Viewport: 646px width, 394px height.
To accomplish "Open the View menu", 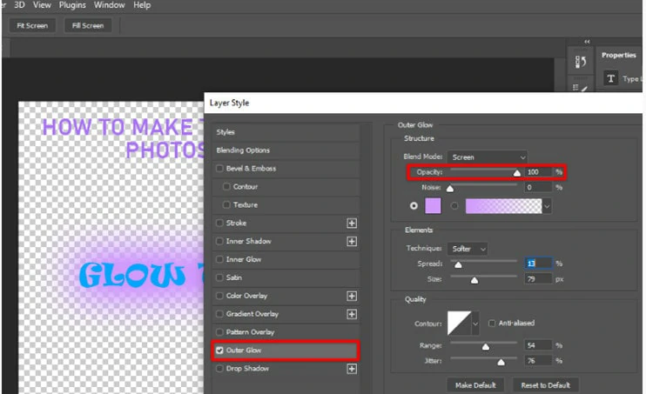I will pos(42,5).
